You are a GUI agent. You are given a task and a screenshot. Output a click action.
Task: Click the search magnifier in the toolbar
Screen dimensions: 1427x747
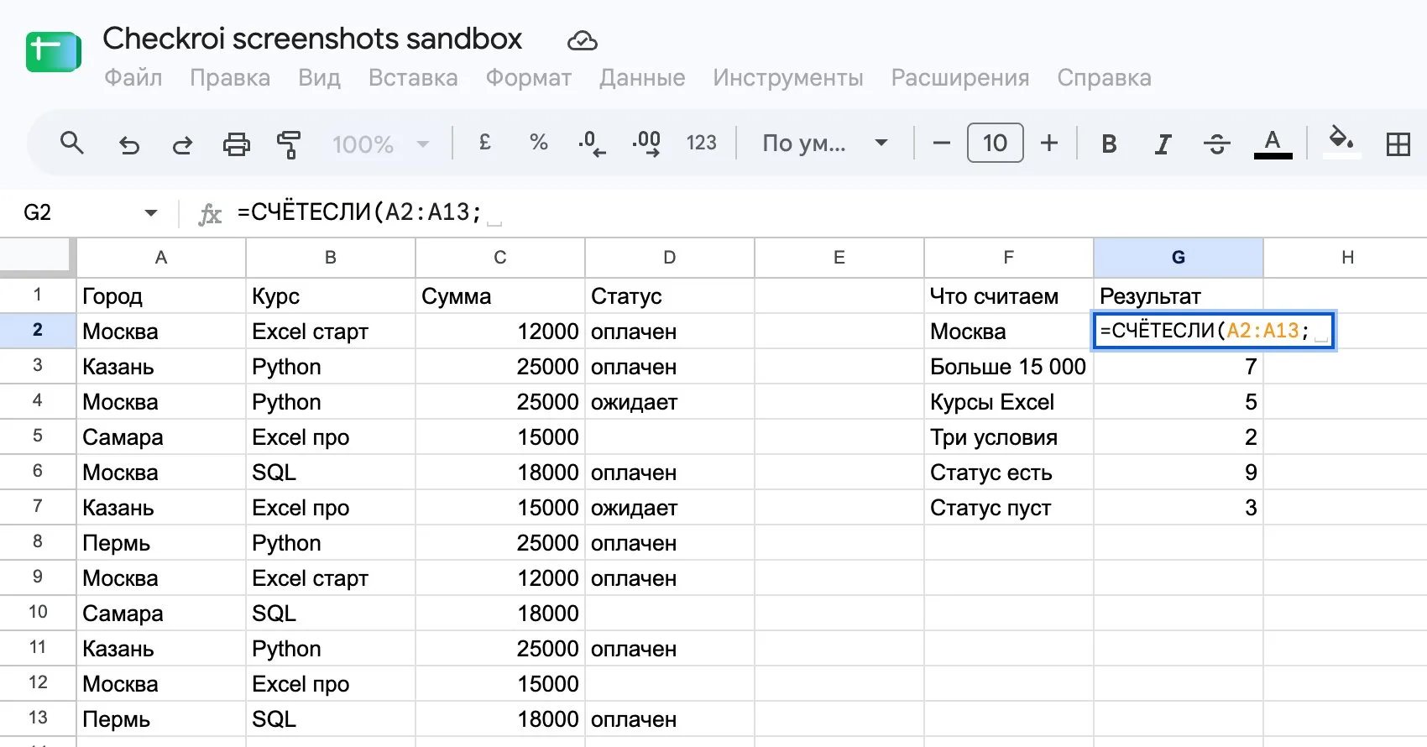click(72, 144)
